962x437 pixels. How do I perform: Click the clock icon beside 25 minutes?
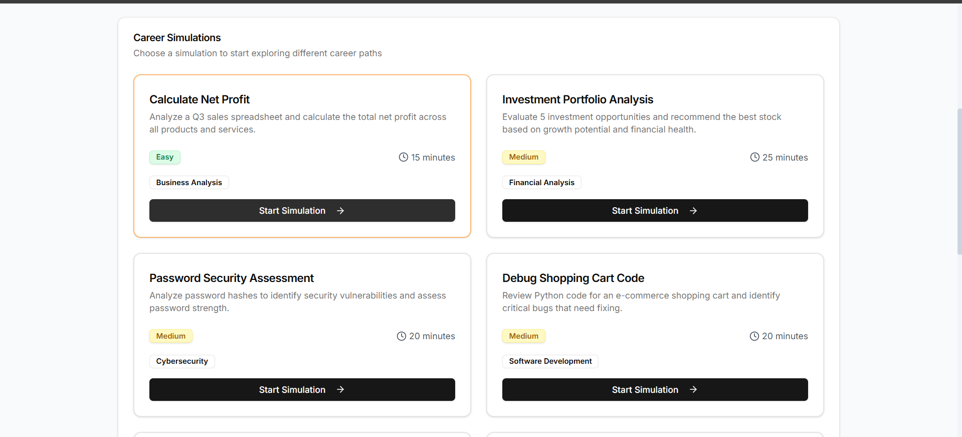click(755, 157)
